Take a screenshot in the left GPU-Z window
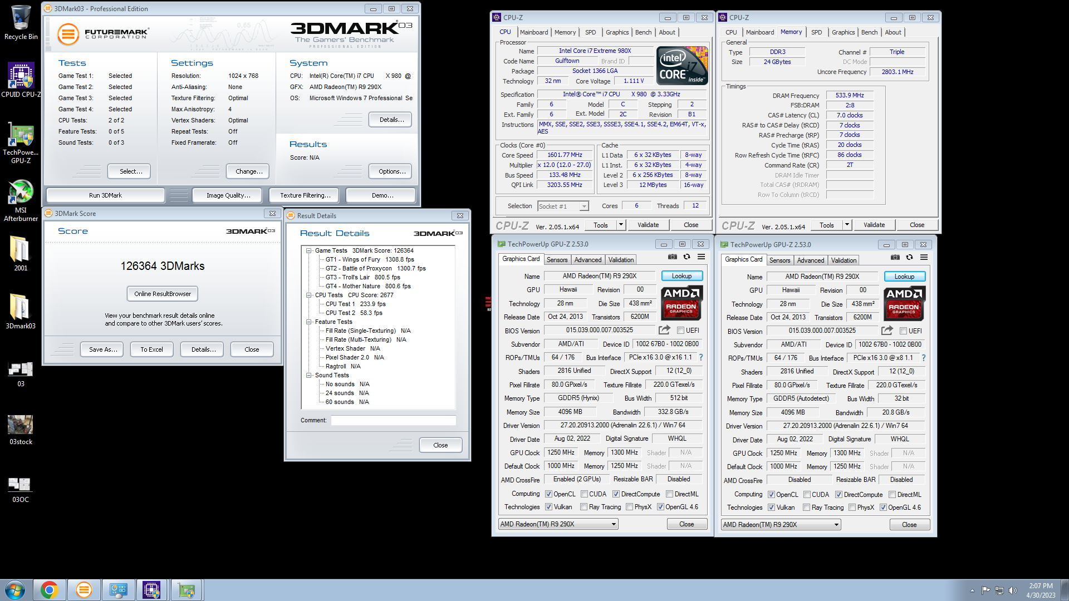The image size is (1069, 601). pyautogui.click(x=673, y=257)
